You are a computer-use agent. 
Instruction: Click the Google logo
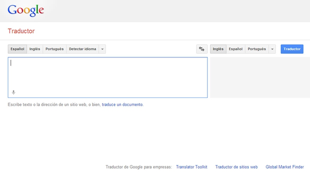[x=26, y=10]
